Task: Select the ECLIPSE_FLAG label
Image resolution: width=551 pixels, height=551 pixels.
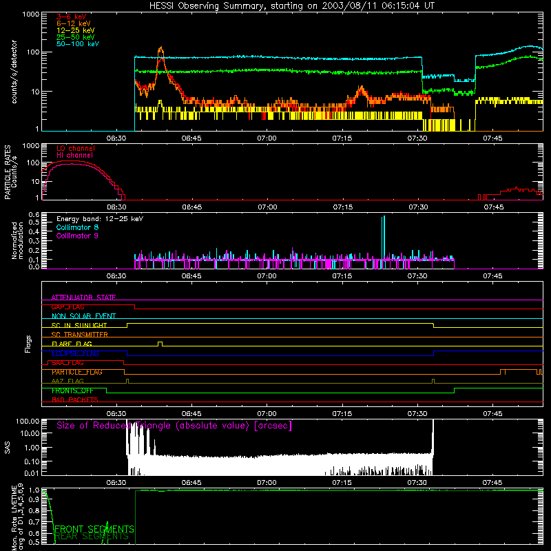Action: coord(75,353)
